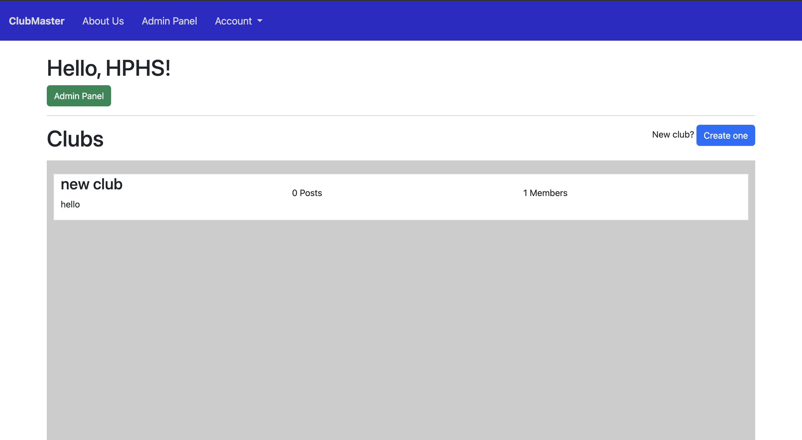Screen dimensions: 802x440
Task: Click the Account caret arrow
Action: tap(260, 21)
